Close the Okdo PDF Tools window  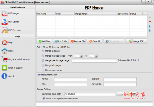pos(148,2)
